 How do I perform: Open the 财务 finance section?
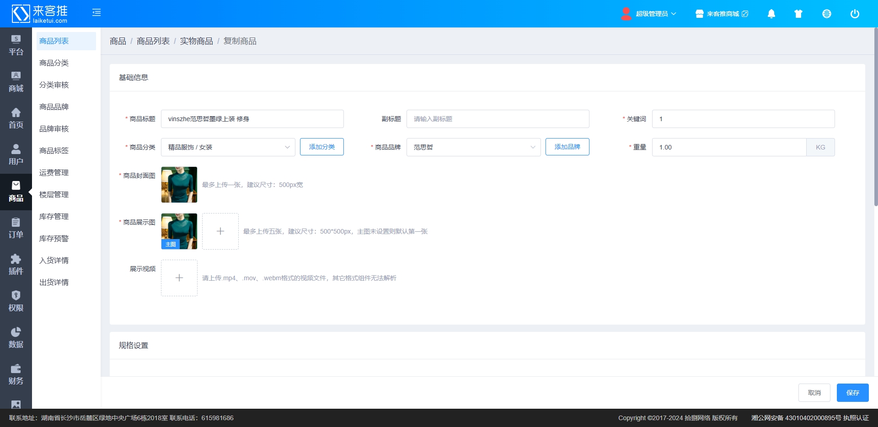pyautogui.click(x=16, y=375)
